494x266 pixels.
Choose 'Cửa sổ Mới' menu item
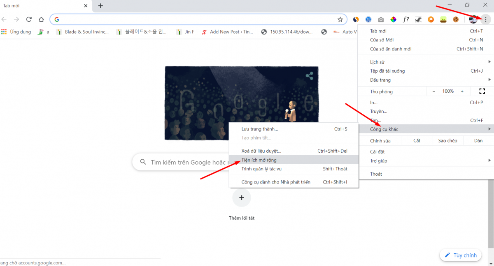click(426, 40)
